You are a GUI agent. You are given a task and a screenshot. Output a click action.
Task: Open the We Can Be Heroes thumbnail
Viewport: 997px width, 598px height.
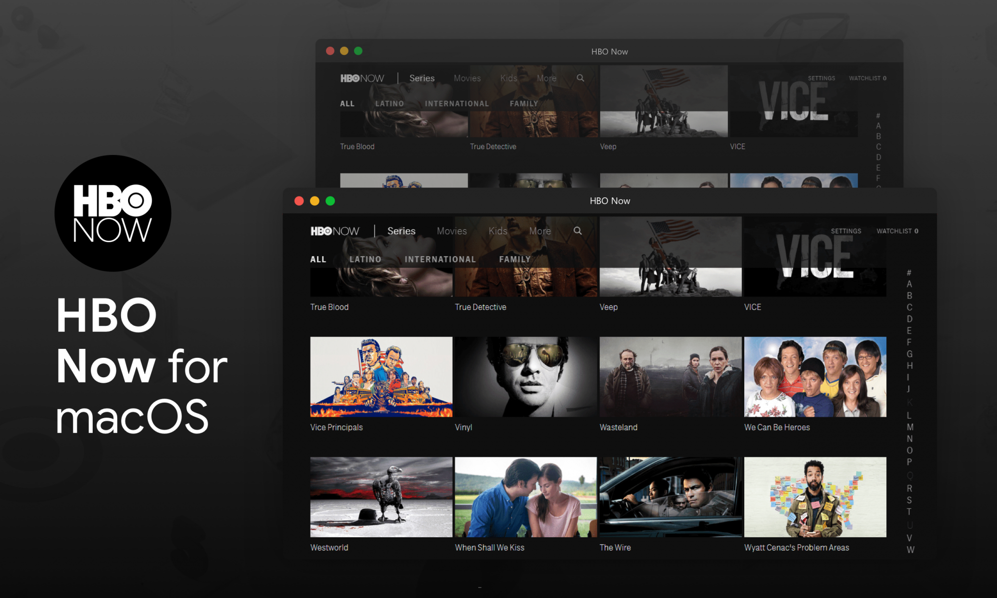tap(815, 377)
